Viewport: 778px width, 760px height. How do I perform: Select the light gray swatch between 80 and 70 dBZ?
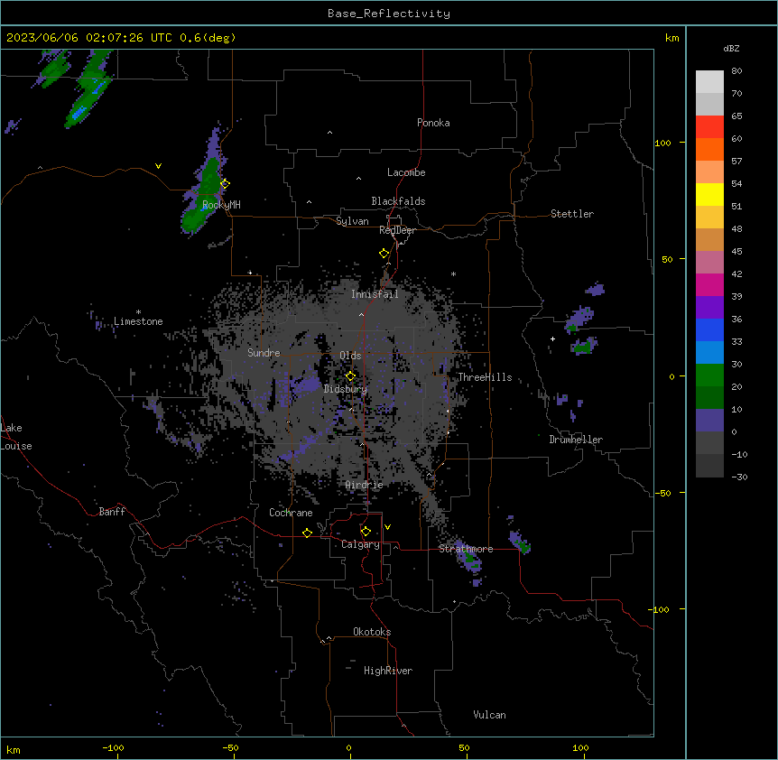pyautogui.click(x=709, y=82)
